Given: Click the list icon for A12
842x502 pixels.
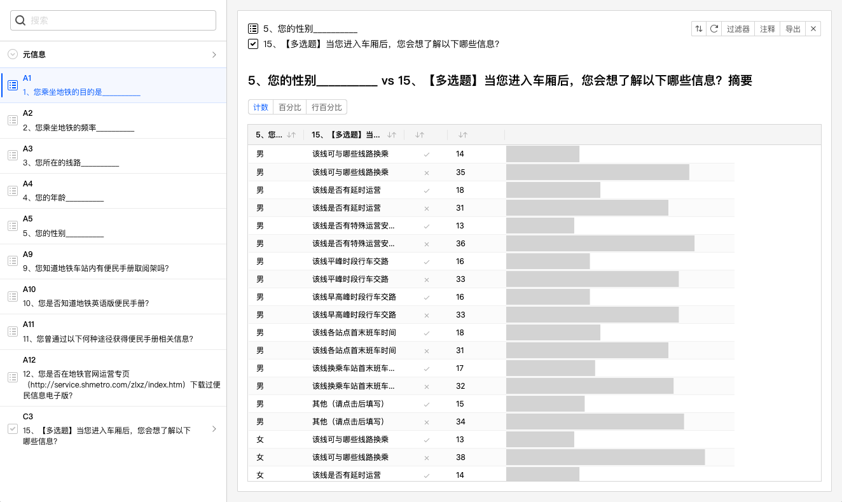Looking at the screenshot, I should point(12,377).
